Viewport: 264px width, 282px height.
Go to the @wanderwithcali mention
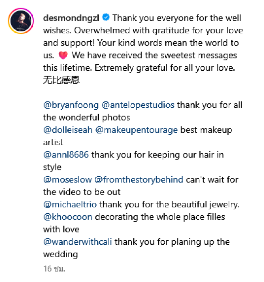click(x=78, y=242)
